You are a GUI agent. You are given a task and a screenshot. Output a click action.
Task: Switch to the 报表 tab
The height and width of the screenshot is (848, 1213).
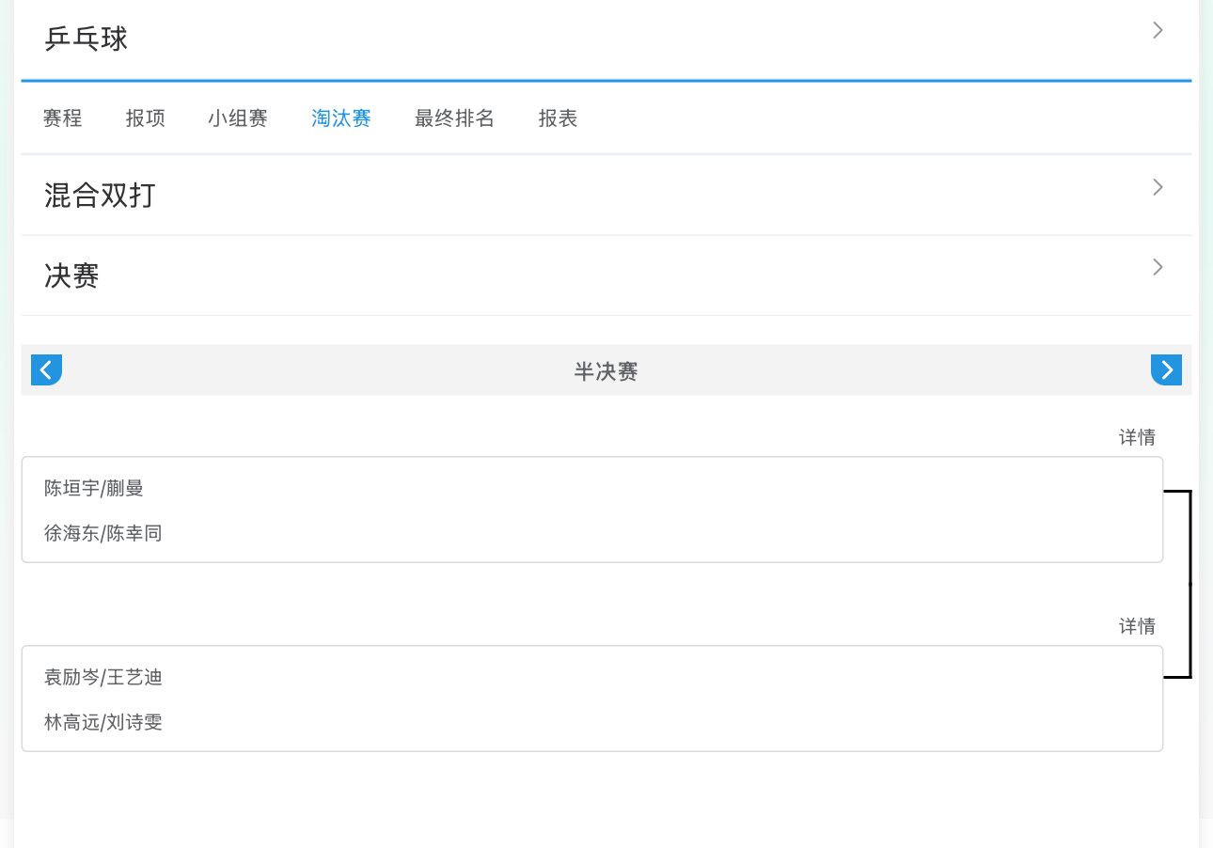pyautogui.click(x=557, y=118)
